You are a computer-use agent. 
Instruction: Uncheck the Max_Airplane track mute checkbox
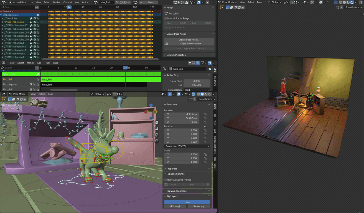coord(31,84)
